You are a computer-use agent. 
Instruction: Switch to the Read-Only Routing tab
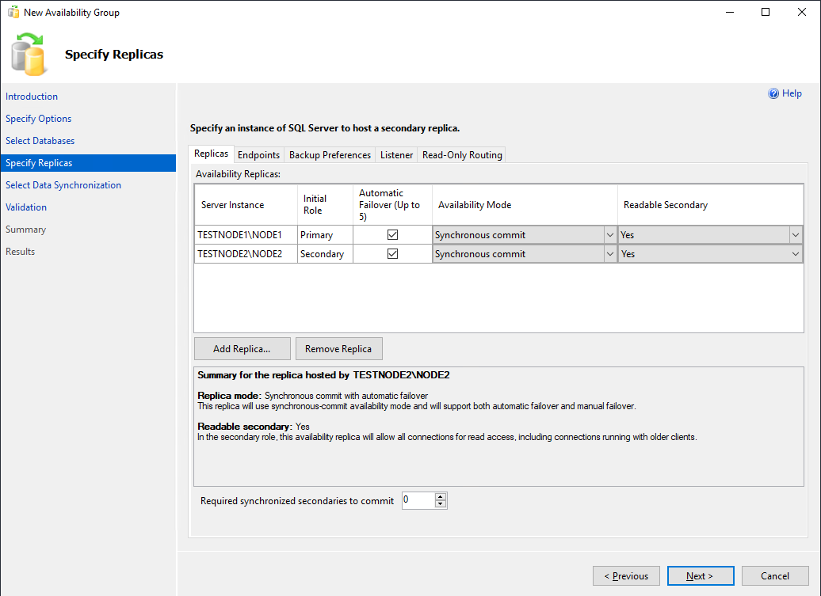[462, 155]
